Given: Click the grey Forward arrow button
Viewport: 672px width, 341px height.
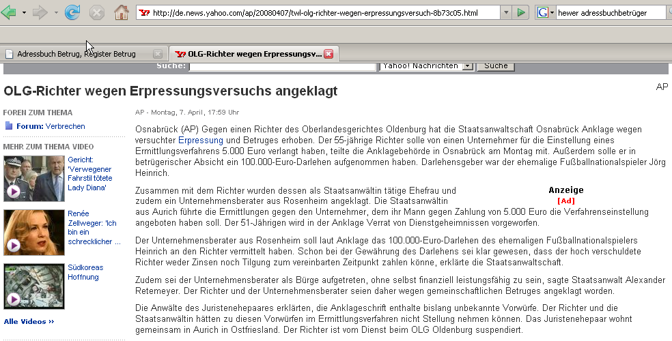Looking at the screenshot, I should tap(40, 12).
